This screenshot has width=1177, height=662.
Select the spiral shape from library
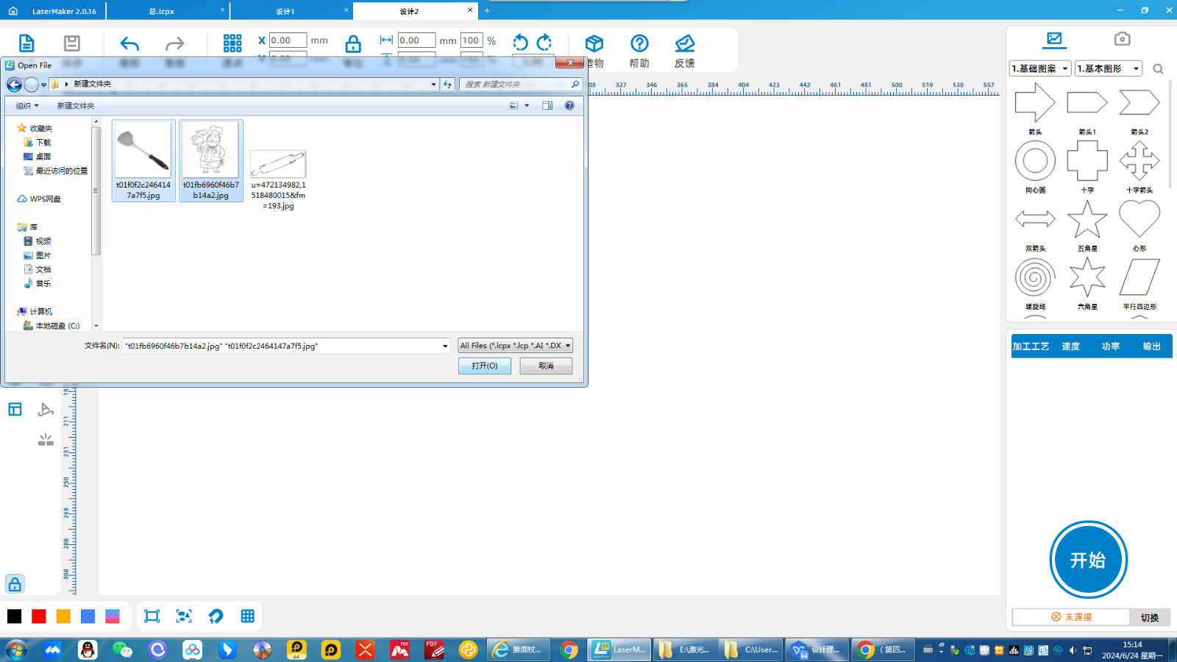click(x=1035, y=277)
